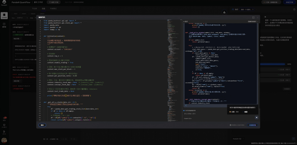Click the create workflow button

pyautogui.click(x=54, y=2)
